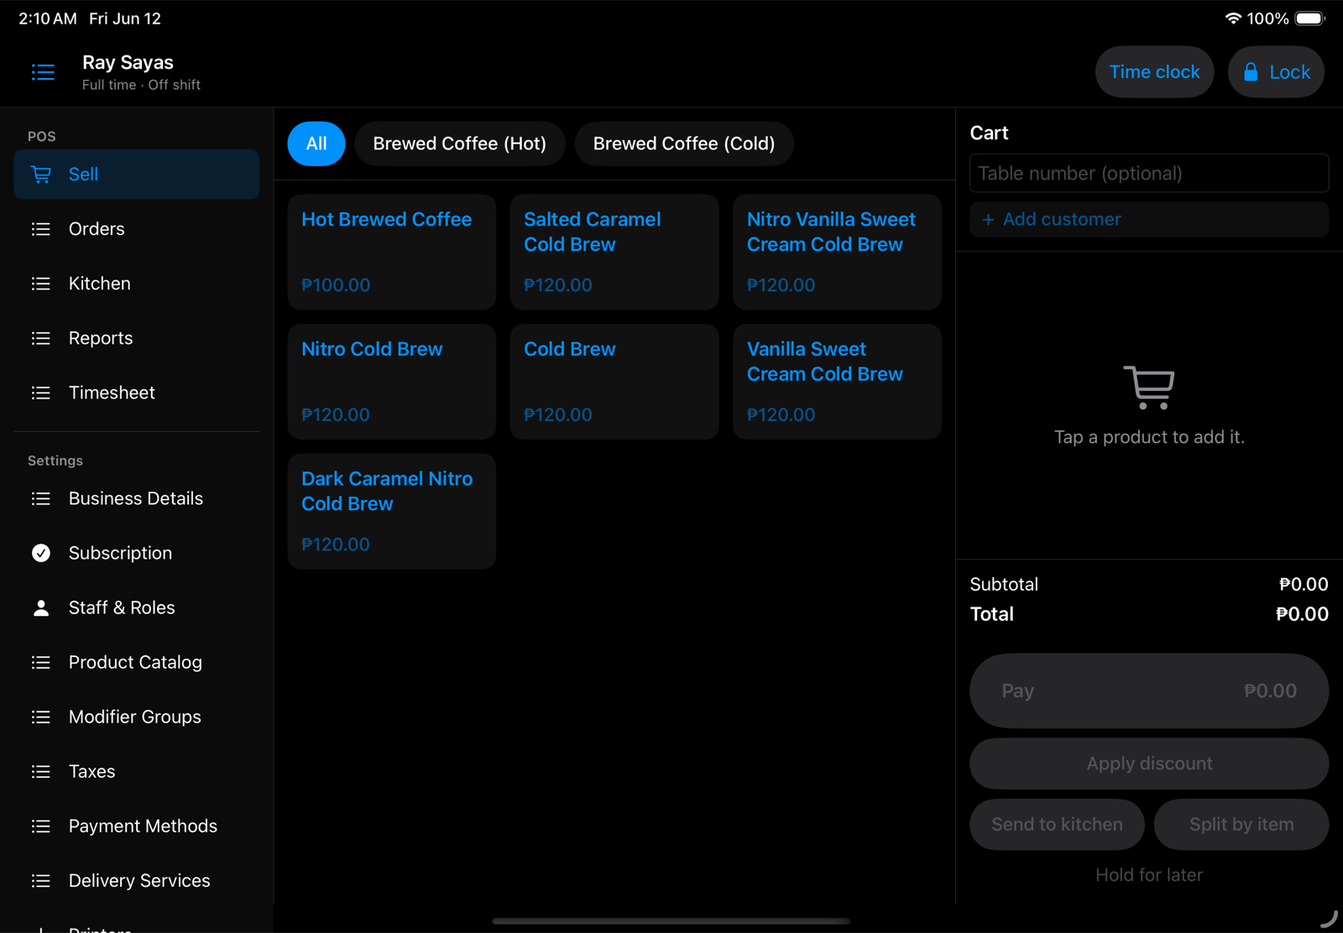Click Send to kitchen button
This screenshot has width=1343, height=933.
(1057, 825)
